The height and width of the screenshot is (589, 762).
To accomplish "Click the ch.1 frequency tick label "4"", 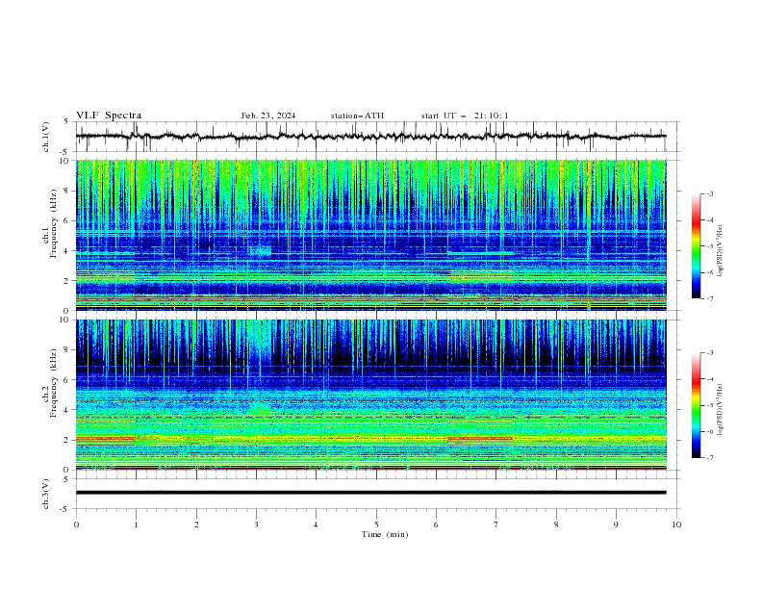I will pyautogui.click(x=67, y=251).
